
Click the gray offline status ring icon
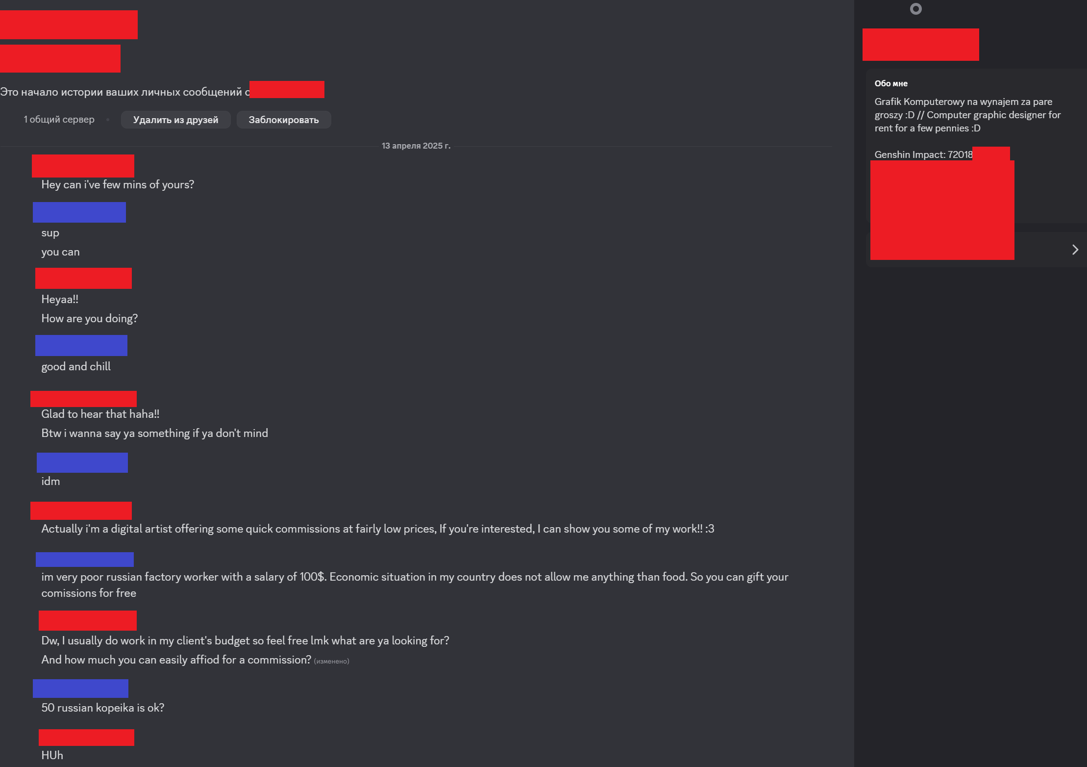[915, 9]
